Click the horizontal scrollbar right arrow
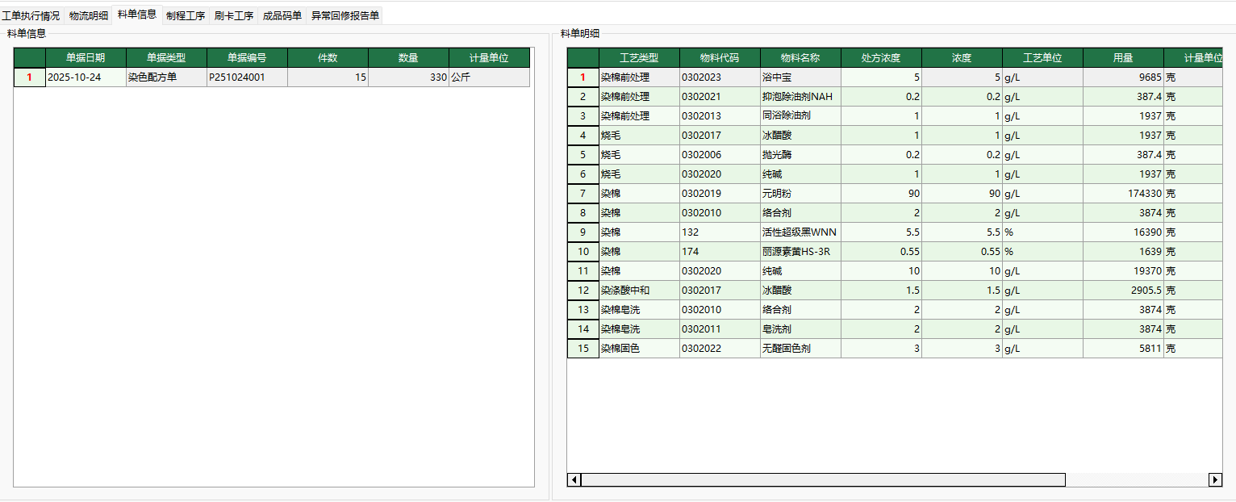Screen dimensions: 1236x502 1215,480
